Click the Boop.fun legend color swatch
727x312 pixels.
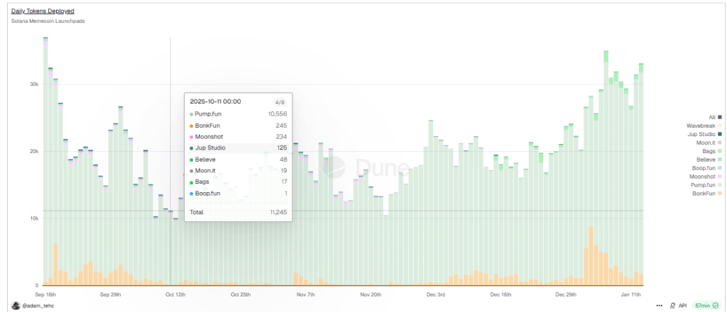(x=719, y=167)
